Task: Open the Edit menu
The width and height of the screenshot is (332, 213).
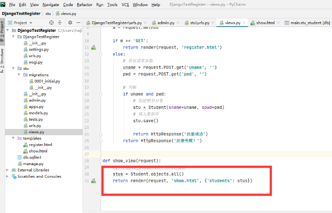Action: coord(23,4)
